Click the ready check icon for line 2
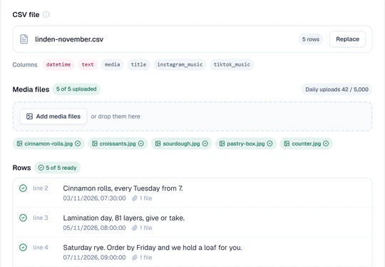 point(23,188)
